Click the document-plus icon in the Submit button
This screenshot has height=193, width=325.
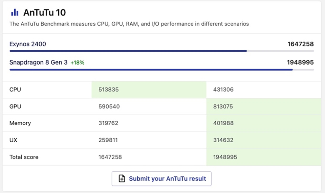[122, 178]
